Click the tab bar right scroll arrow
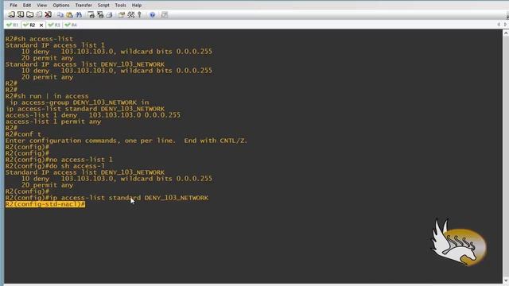 click(506, 25)
